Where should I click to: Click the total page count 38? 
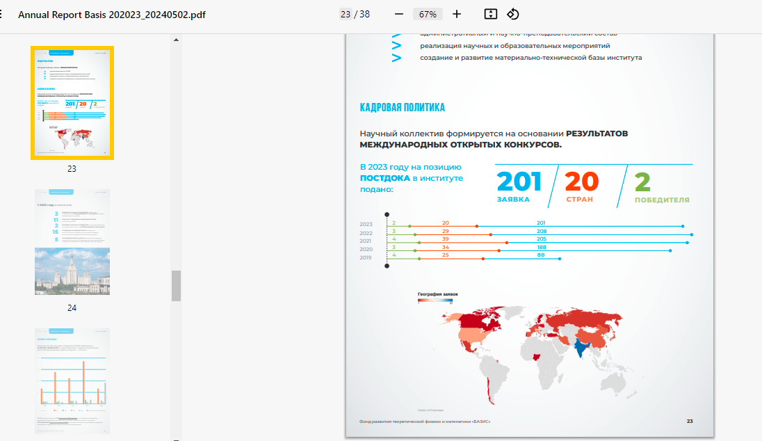(x=364, y=15)
